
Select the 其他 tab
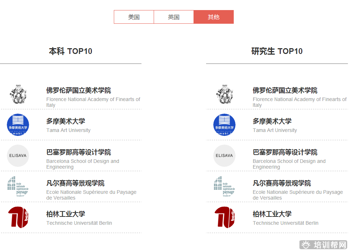pyautogui.click(x=214, y=17)
